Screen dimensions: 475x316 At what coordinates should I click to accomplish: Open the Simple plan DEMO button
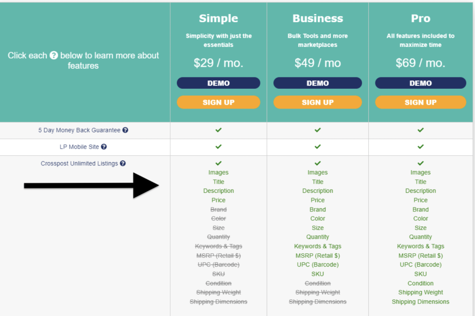218,83
